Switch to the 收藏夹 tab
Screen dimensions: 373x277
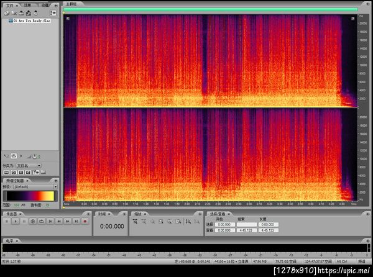pyautogui.click(x=45, y=5)
